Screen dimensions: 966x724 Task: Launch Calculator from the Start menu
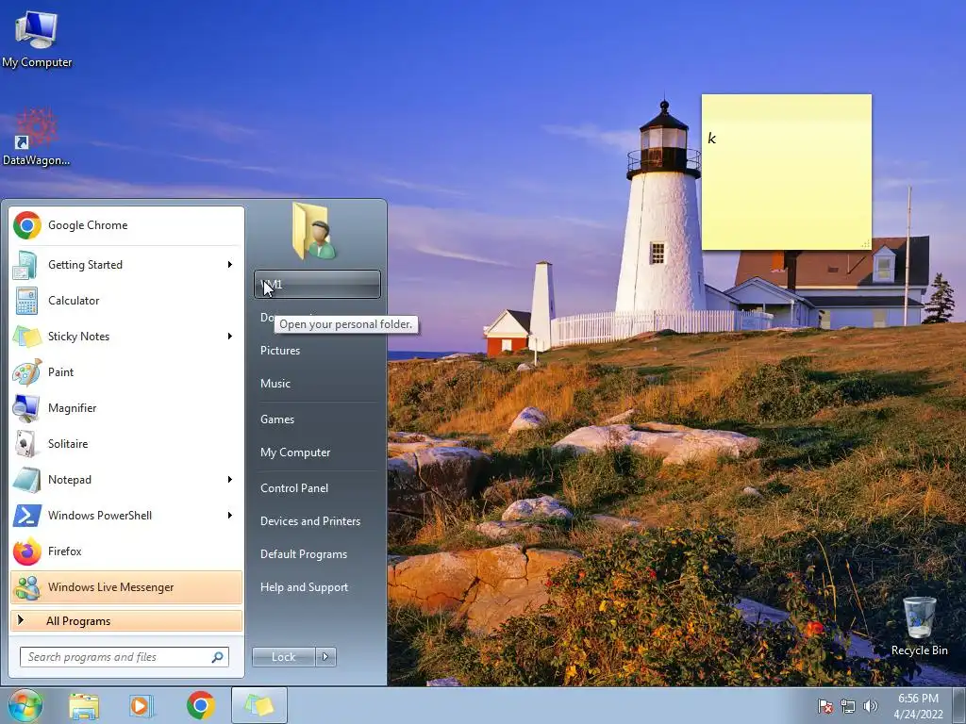126,301
